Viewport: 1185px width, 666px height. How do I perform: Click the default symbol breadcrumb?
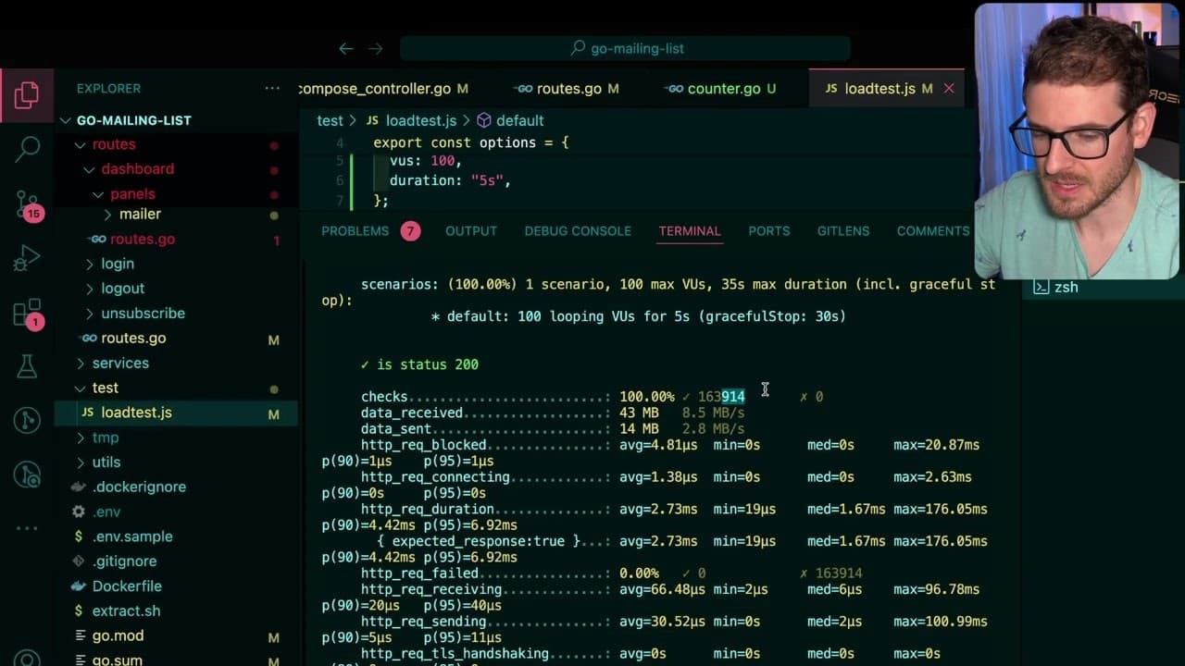tap(510, 120)
